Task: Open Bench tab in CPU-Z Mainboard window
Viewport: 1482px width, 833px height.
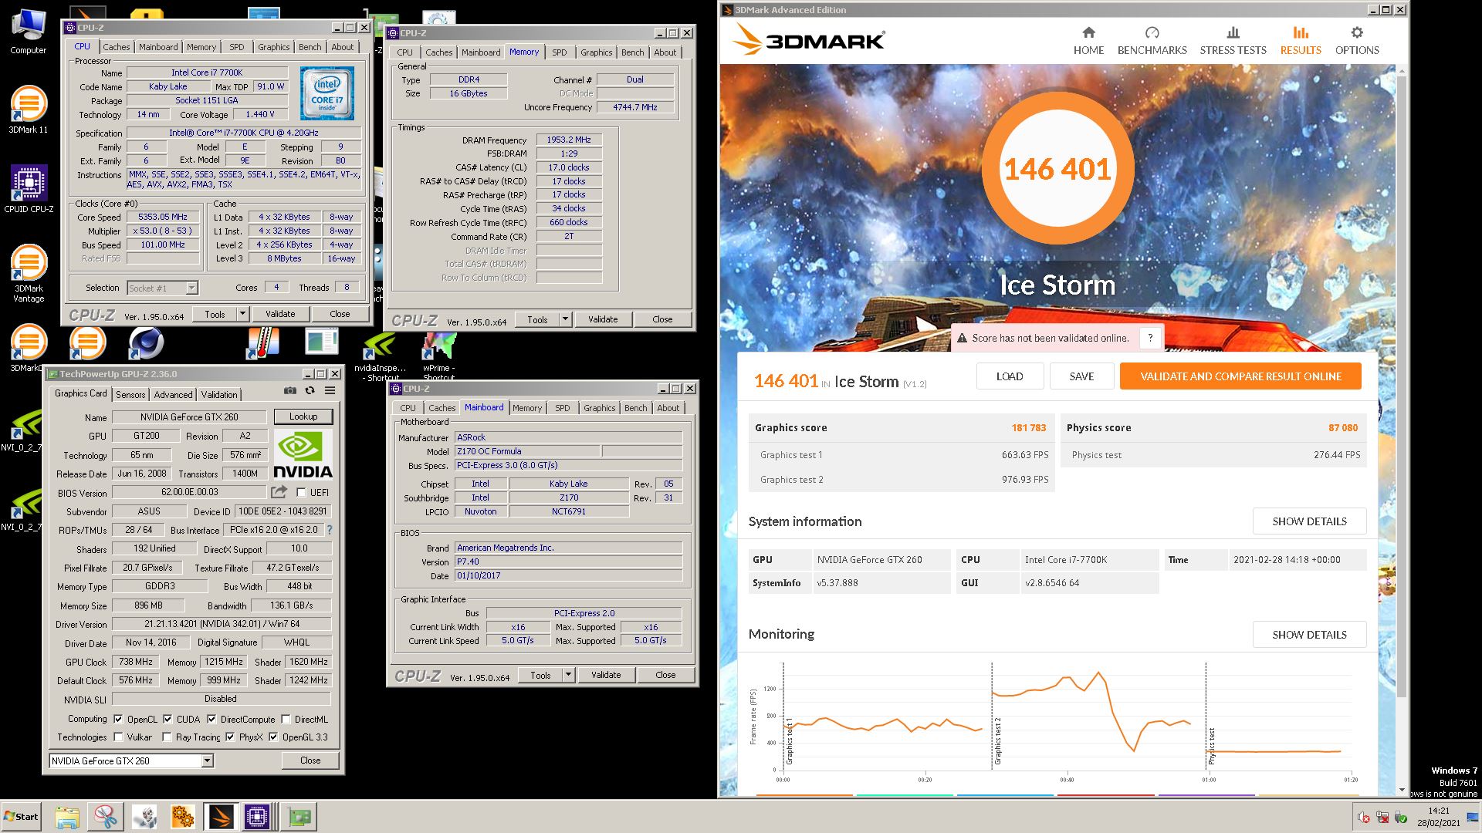Action: point(636,408)
